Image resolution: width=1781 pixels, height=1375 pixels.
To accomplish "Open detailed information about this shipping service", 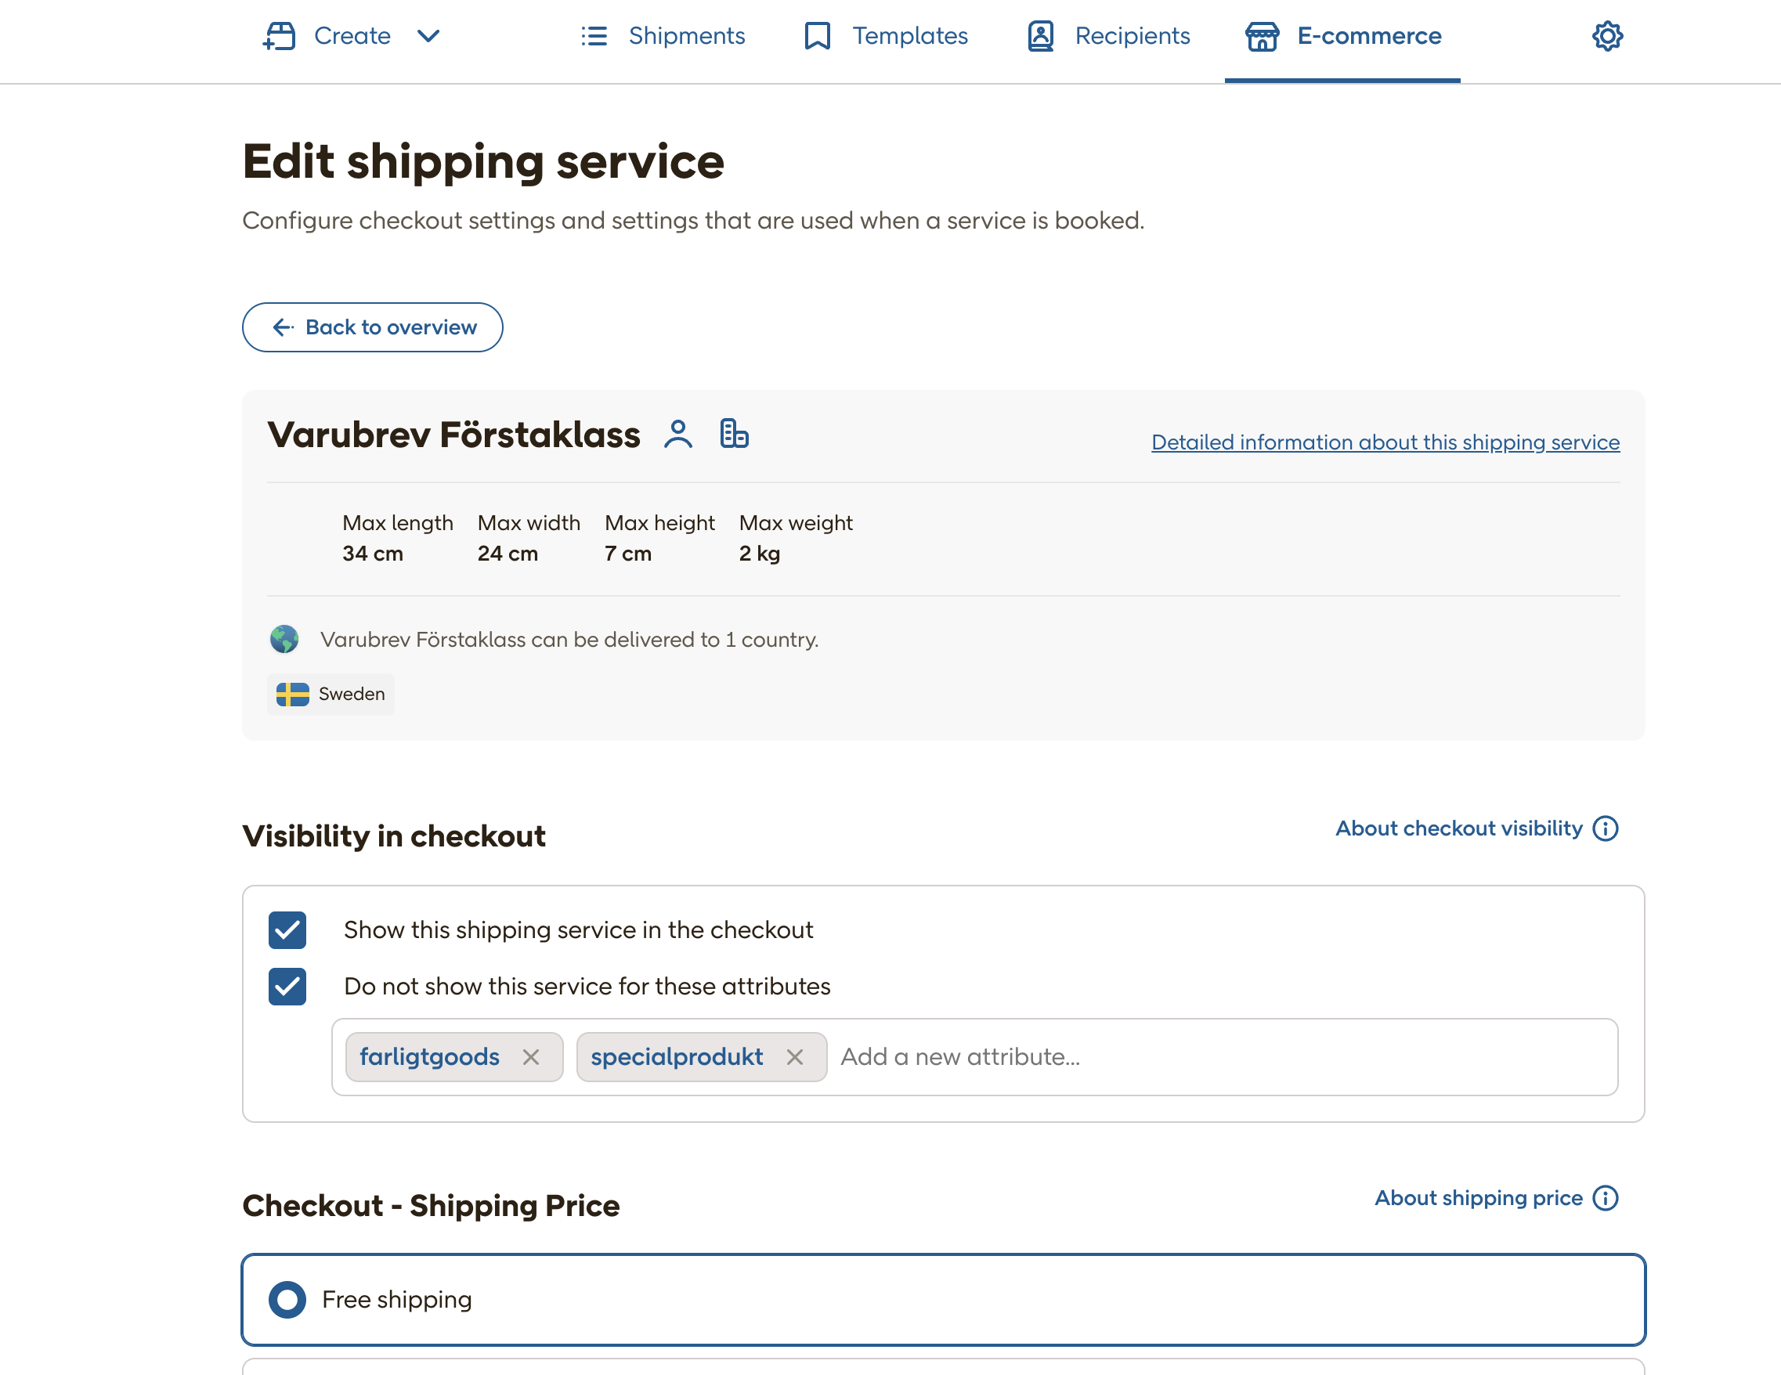I will click(1385, 442).
